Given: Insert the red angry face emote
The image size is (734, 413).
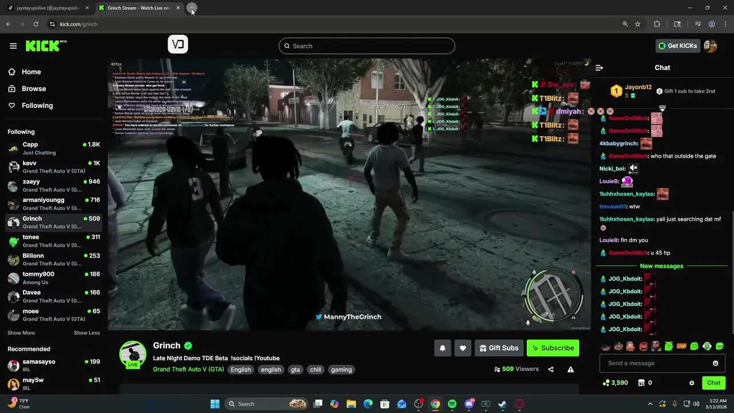Looking at the screenshot, I should [643, 346].
